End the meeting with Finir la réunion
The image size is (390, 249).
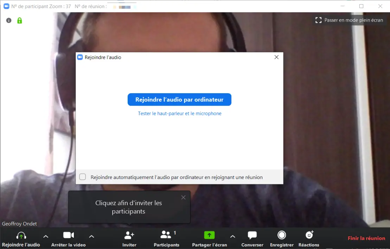[366, 238]
